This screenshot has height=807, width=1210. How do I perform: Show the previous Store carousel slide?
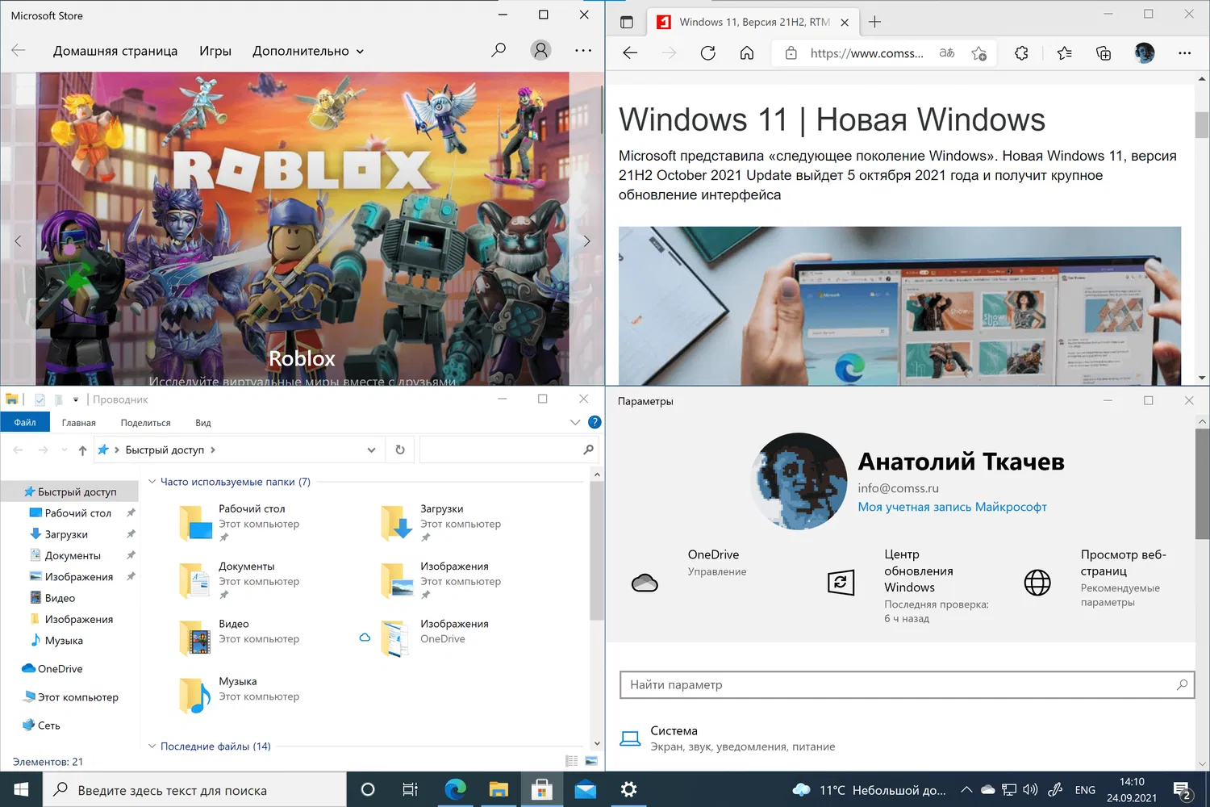pyautogui.click(x=18, y=240)
